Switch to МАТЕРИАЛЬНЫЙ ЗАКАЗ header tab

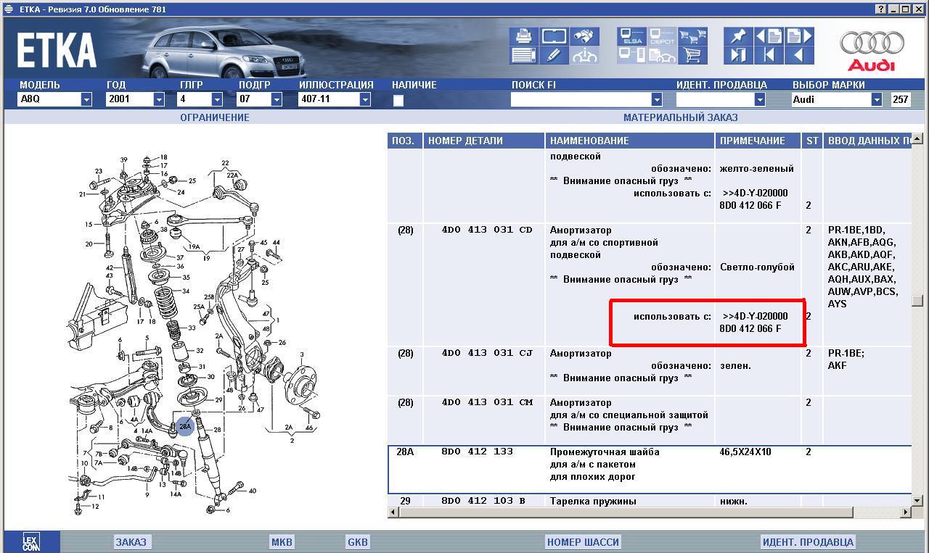680,117
